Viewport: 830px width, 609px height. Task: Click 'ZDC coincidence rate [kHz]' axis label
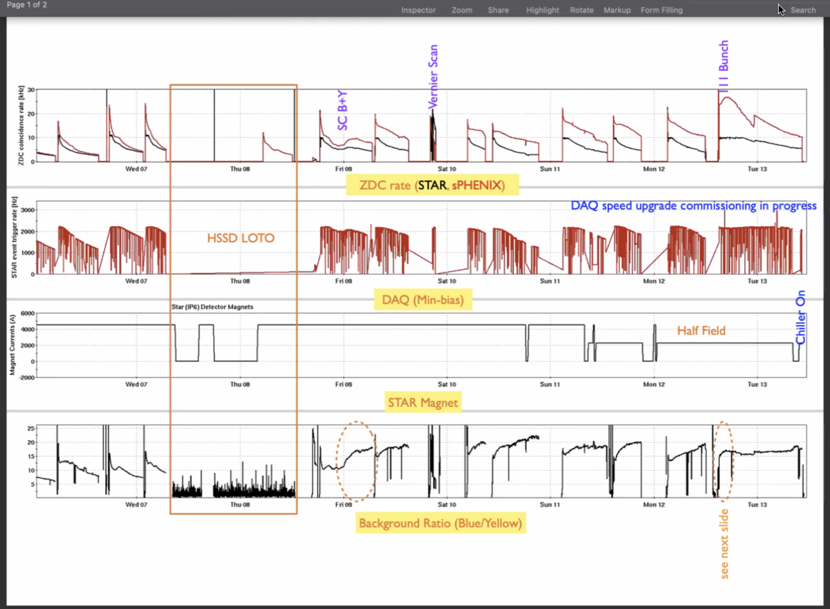pyautogui.click(x=21, y=126)
